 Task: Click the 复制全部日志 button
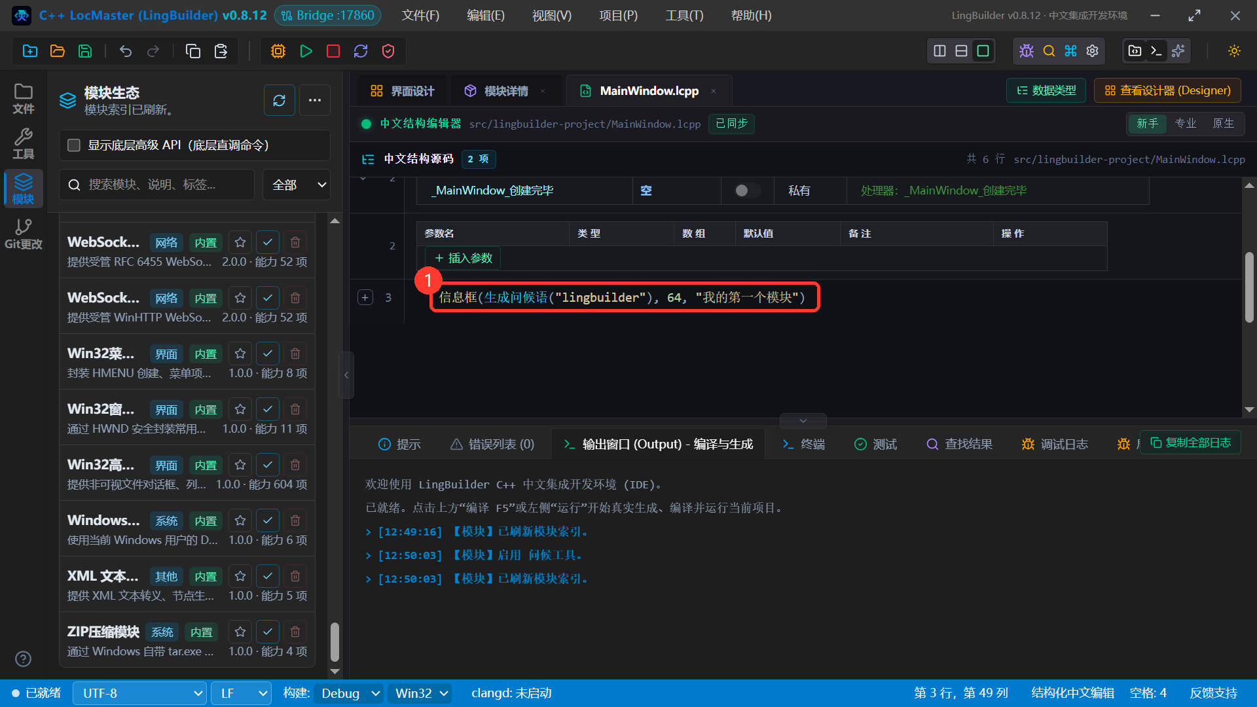pos(1190,443)
